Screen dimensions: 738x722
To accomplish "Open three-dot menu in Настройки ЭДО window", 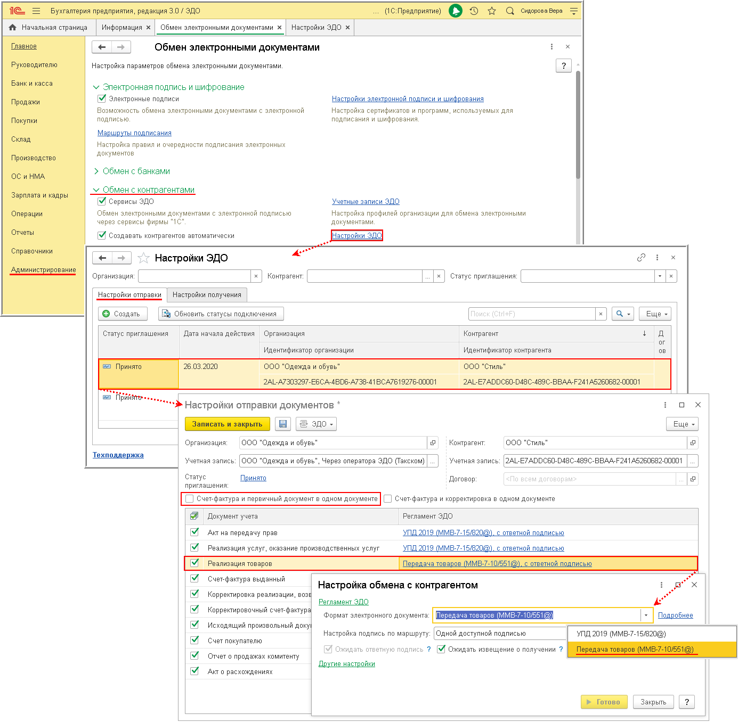I will pyautogui.click(x=657, y=258).
